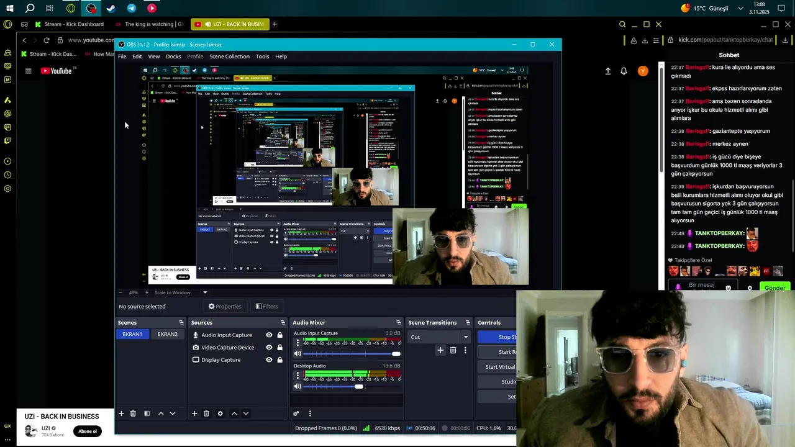Pop out the Scene Transitions dock
The height and width of the screenshot is (447, 795).
point(468,322)
